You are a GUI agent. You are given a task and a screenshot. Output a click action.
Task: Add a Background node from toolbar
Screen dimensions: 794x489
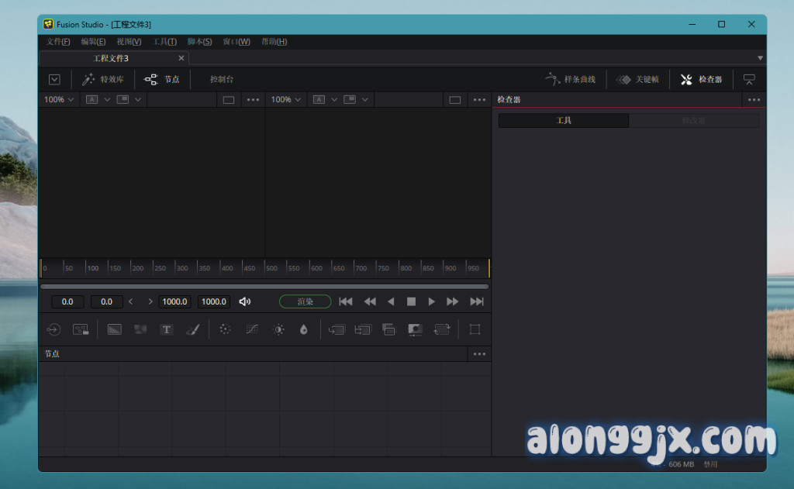click(x=115, y=329)
